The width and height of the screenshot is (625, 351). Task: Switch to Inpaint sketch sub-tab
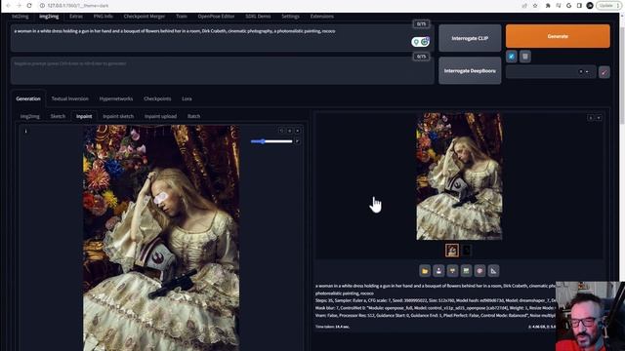coord(118,116)
